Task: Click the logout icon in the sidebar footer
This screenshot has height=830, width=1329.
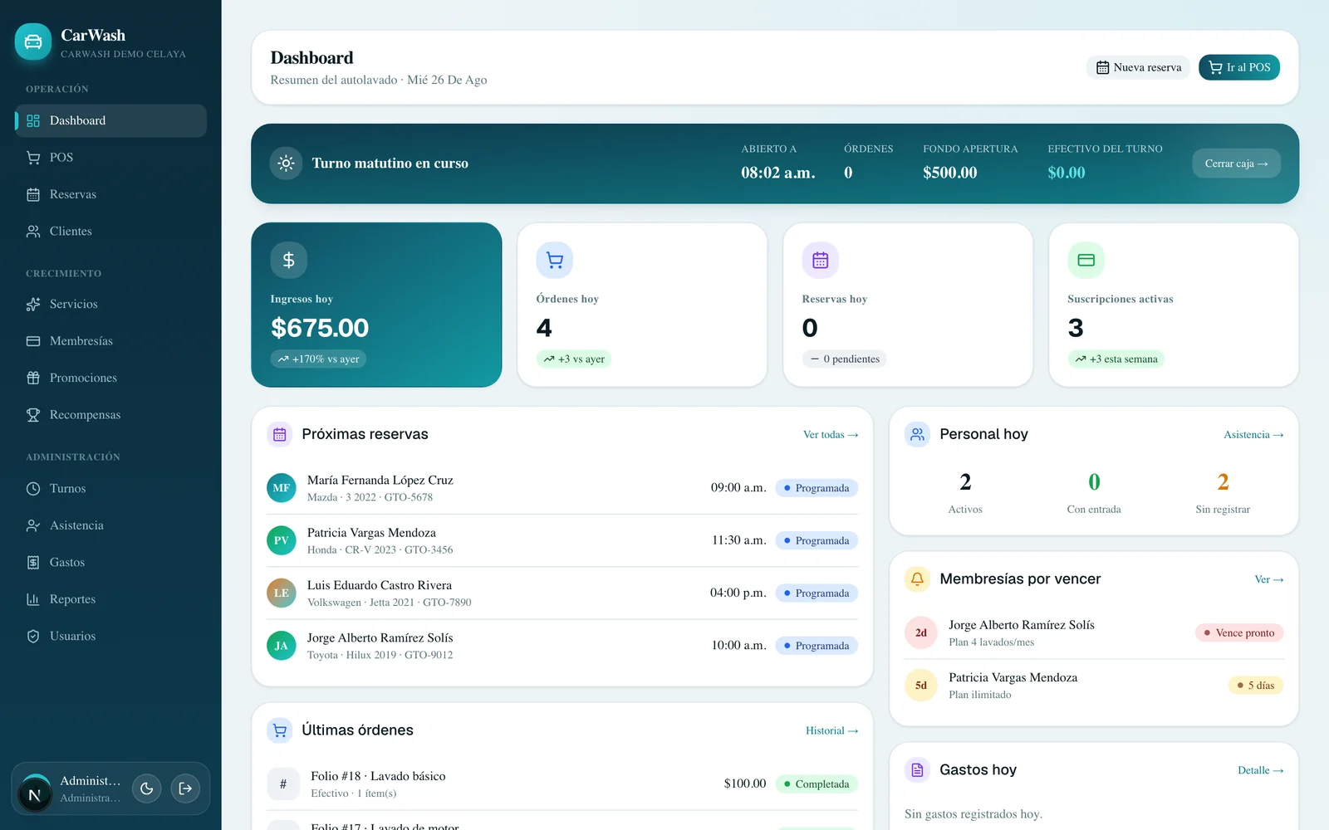Action: pos(186,788)
